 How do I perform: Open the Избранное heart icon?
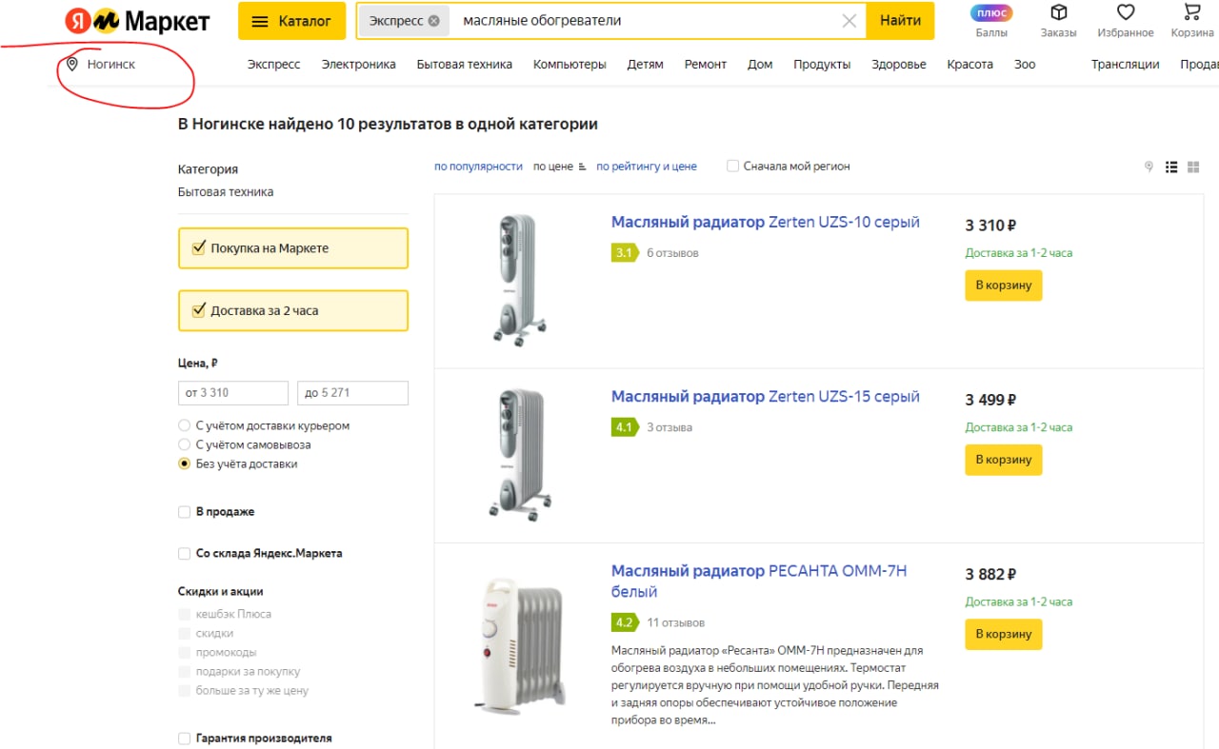(1126, 12)
